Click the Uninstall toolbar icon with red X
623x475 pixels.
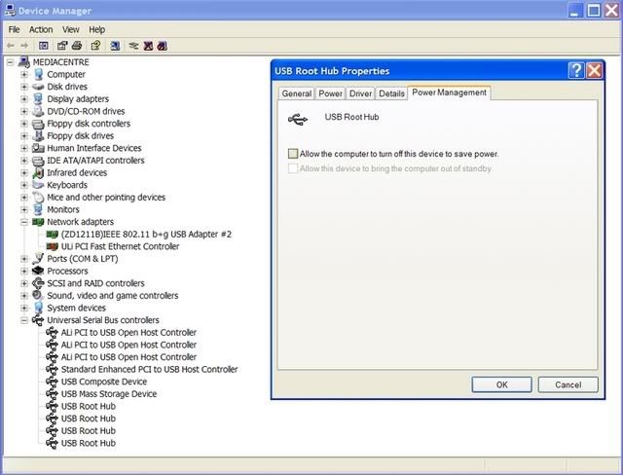(x=148, y=46)
